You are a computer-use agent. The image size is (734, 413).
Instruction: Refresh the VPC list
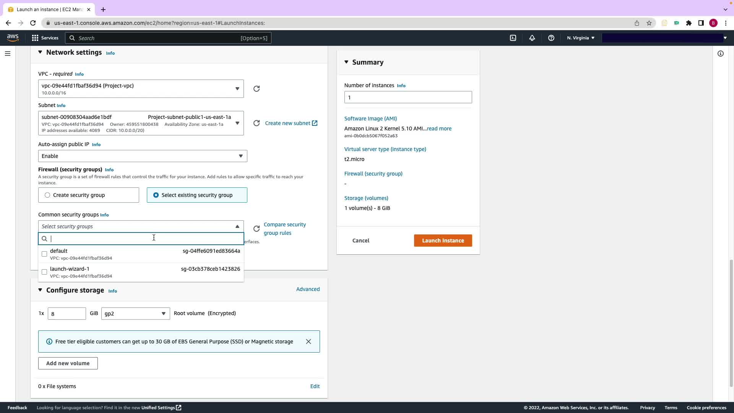[x=257, y=89]
